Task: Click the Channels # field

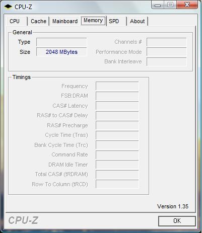Action: tap(166, 42)
